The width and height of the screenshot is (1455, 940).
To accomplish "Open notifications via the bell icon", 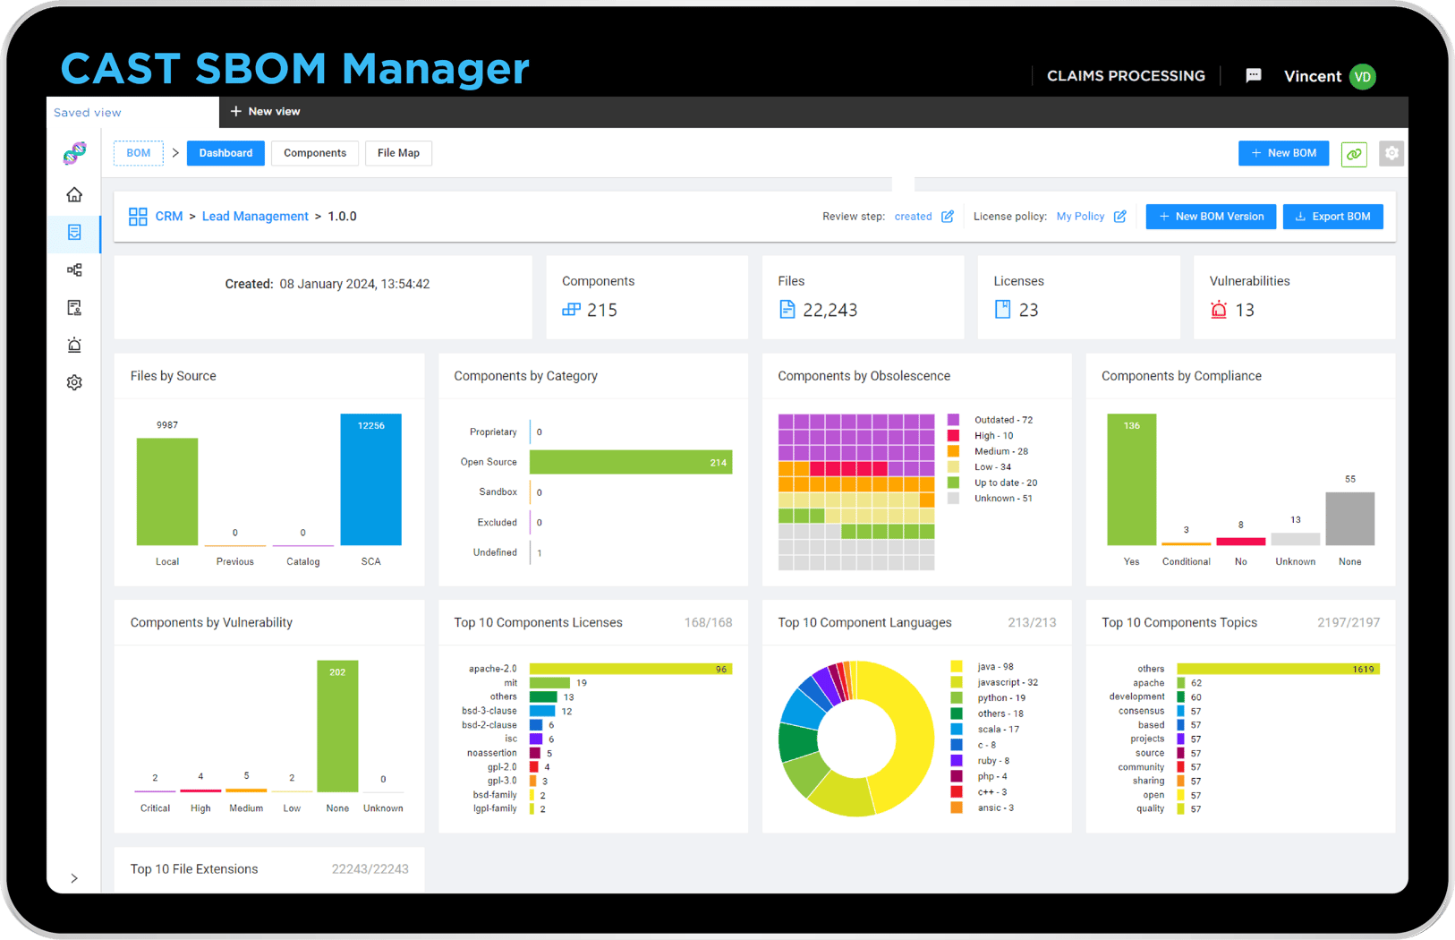I will pos(74,345).
